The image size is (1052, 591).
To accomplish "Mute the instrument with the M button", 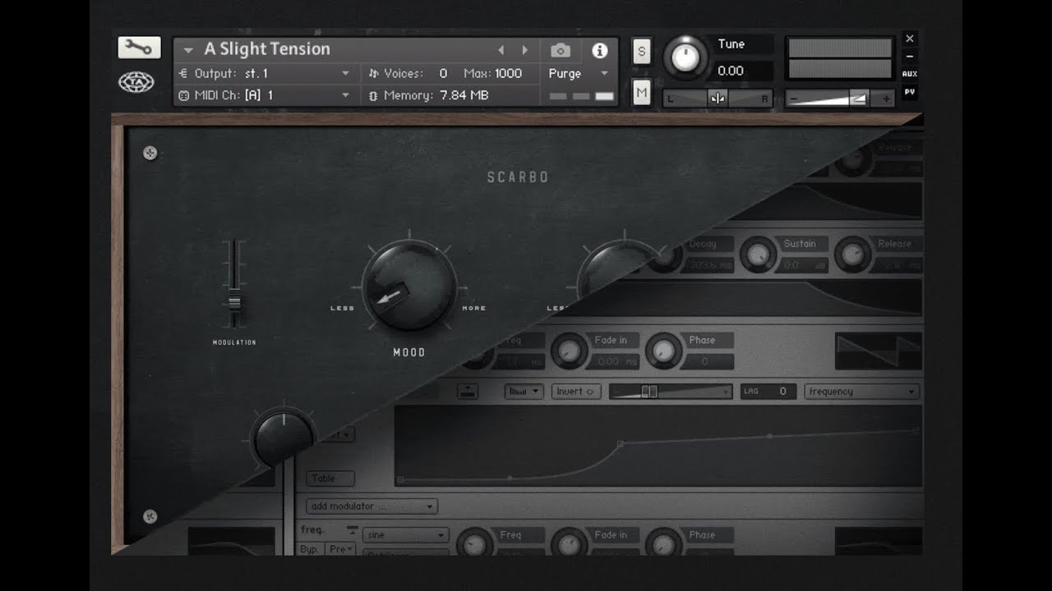I will point(642,94).
